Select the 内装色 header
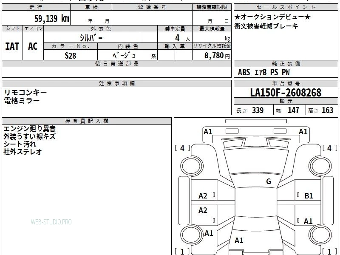The height and width of the screenshot is (255, 340). [127, 46]
